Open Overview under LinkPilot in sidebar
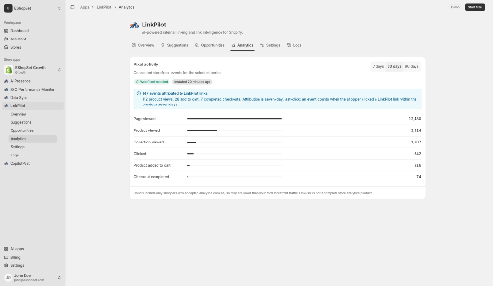 point(33,114)
